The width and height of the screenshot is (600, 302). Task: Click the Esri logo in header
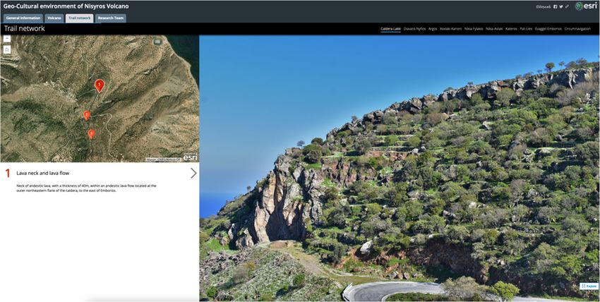pos(586,6)
